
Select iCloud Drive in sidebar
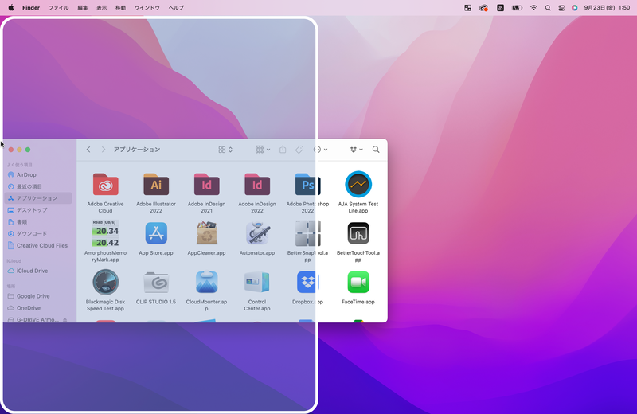click(38, 271)
